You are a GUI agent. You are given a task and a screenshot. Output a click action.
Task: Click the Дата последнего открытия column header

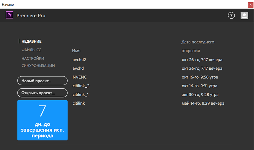click(x=197, y=46)
